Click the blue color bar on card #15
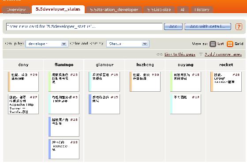The height and width of the screenshot is (164, 247). [x=90, y=104]
